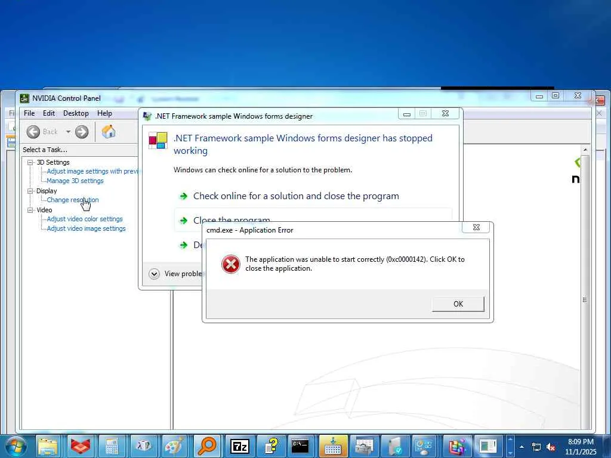Open the Windows Start orb
This screenshot has height=458, width=611.
[16, 446]
